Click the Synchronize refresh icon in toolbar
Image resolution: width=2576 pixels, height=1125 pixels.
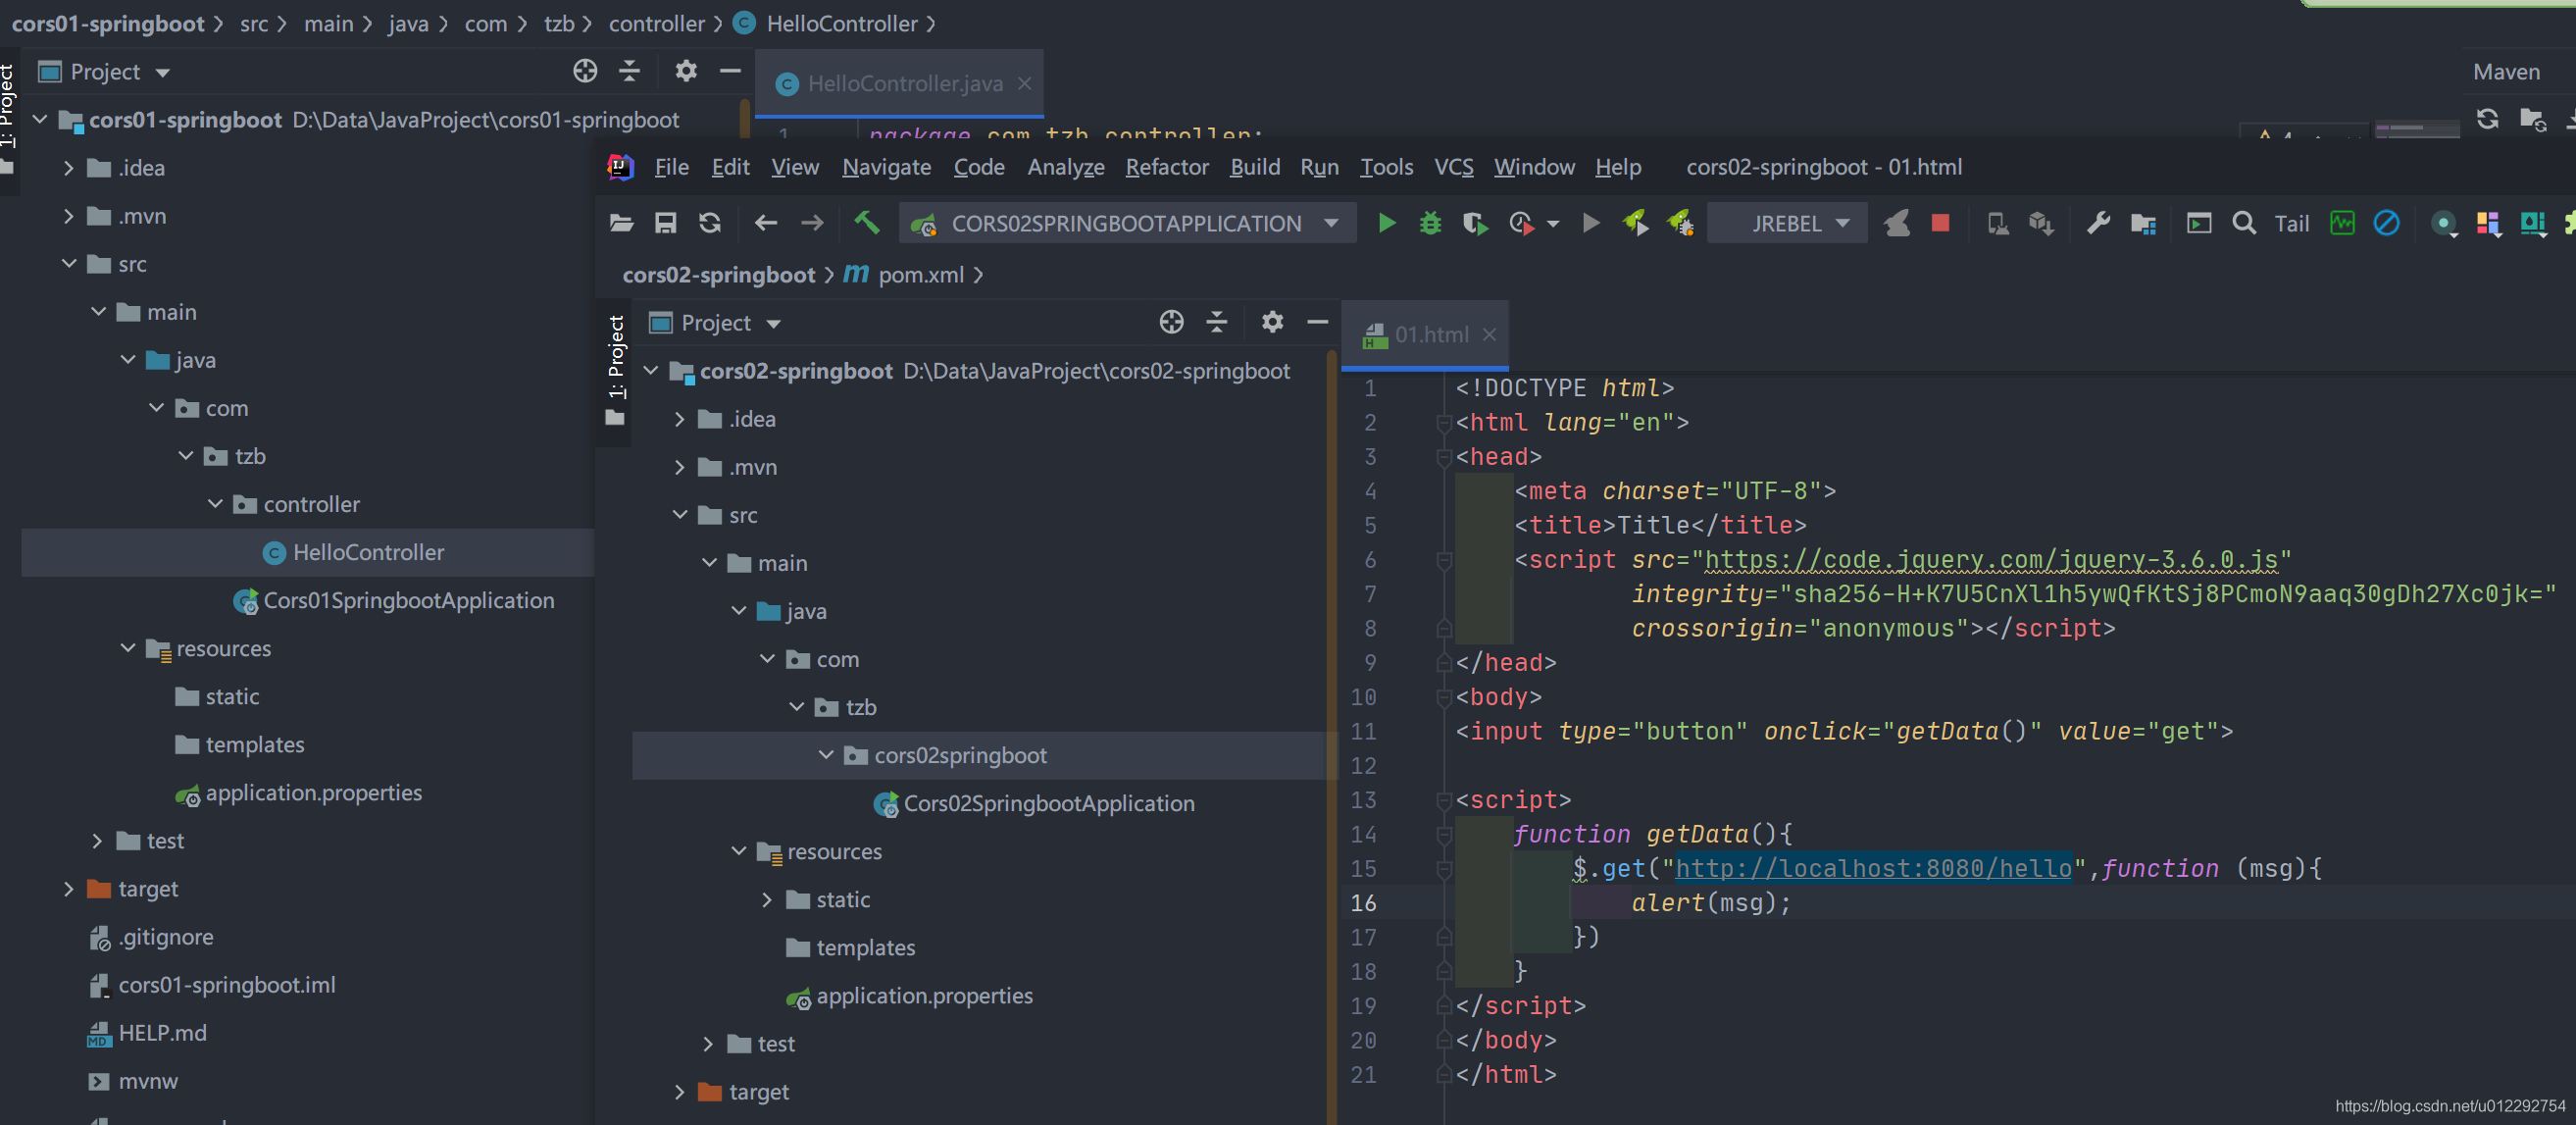tap(709, 223)
